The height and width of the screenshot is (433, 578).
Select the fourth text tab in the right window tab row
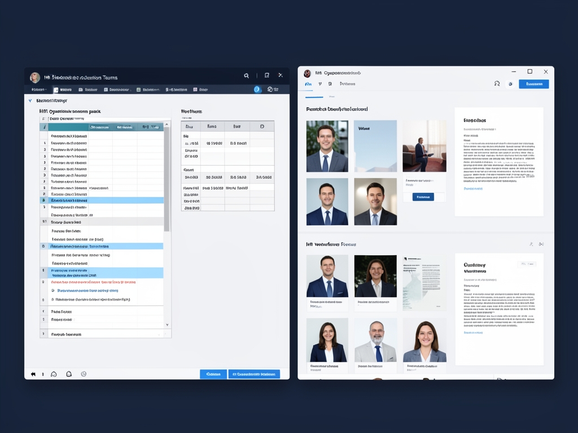point(347,84)
